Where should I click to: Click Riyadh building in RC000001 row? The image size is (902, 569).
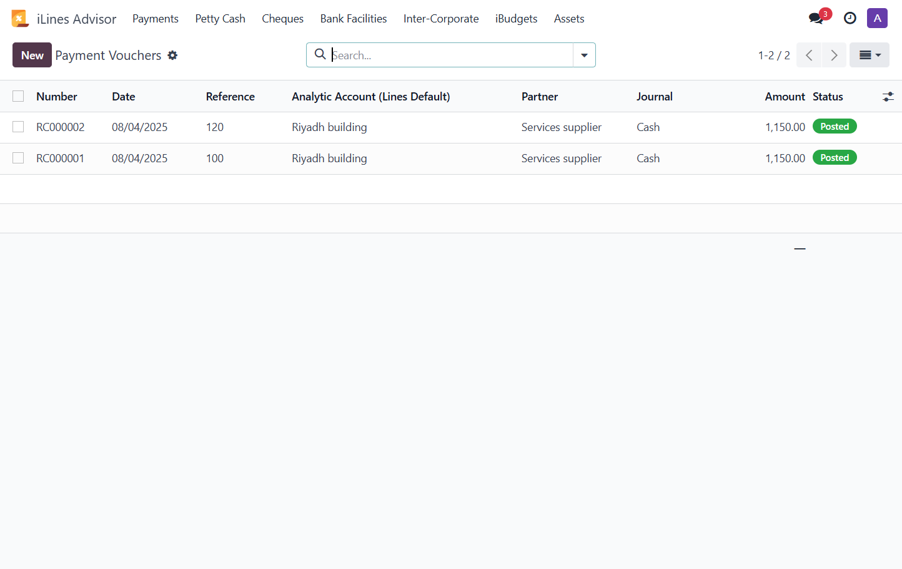coord(329,158)
